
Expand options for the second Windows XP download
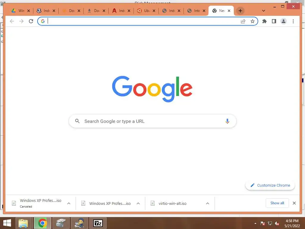(x=138, y=203)
